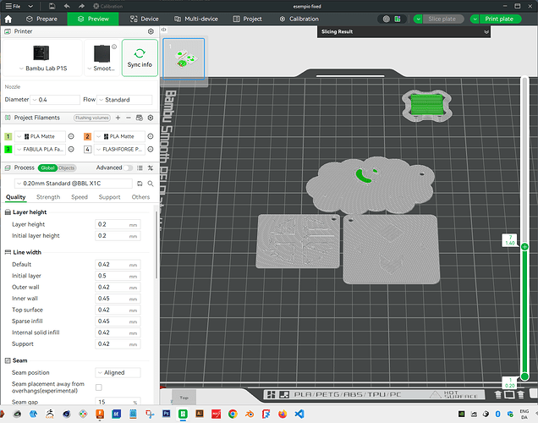This screenshot has width=538, height=423.
Task: Open the Strength settings tab
Action: 48,197
